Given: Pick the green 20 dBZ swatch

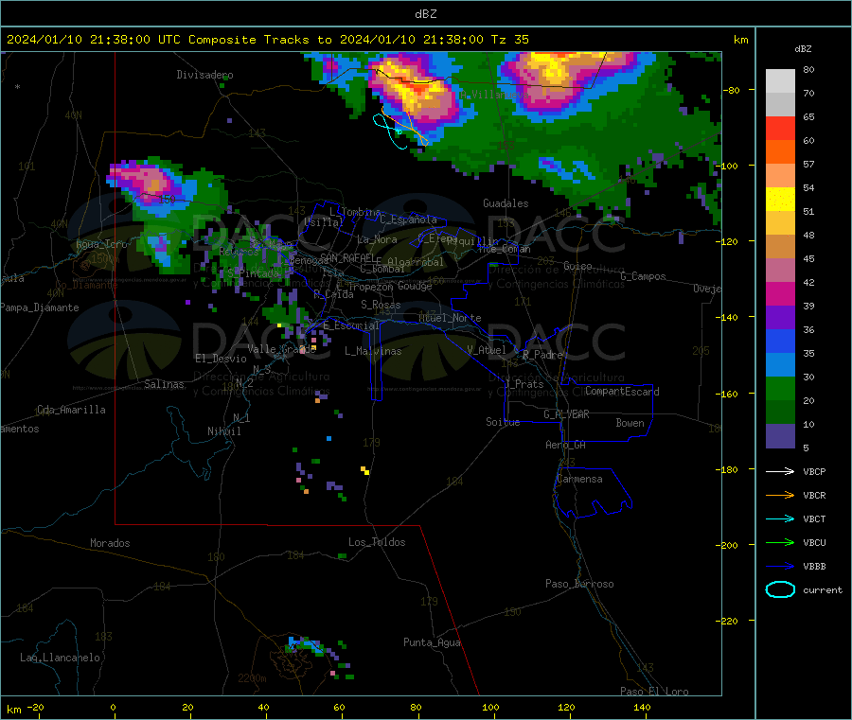Looking at the screenshot, I should click(780, 388).
